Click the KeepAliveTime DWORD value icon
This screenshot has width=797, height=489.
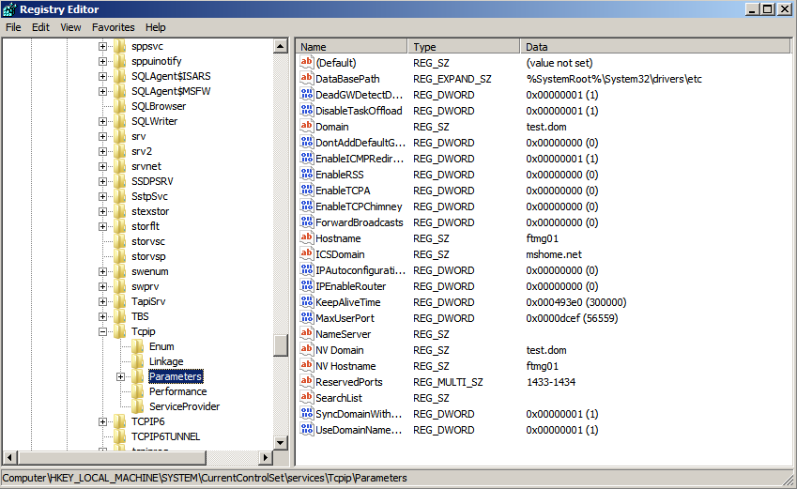[307, 302]
